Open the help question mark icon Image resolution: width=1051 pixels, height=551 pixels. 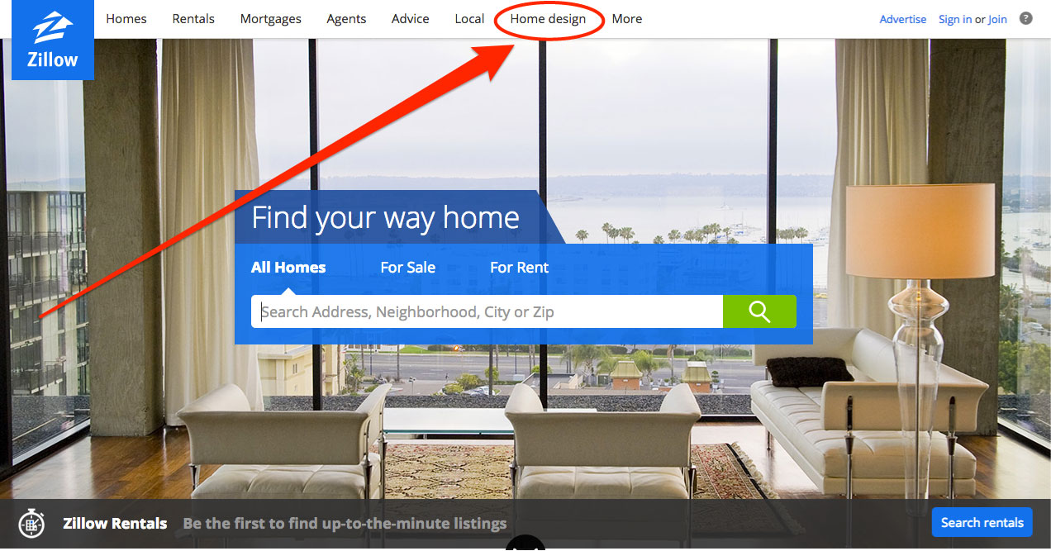point(1025,18)
